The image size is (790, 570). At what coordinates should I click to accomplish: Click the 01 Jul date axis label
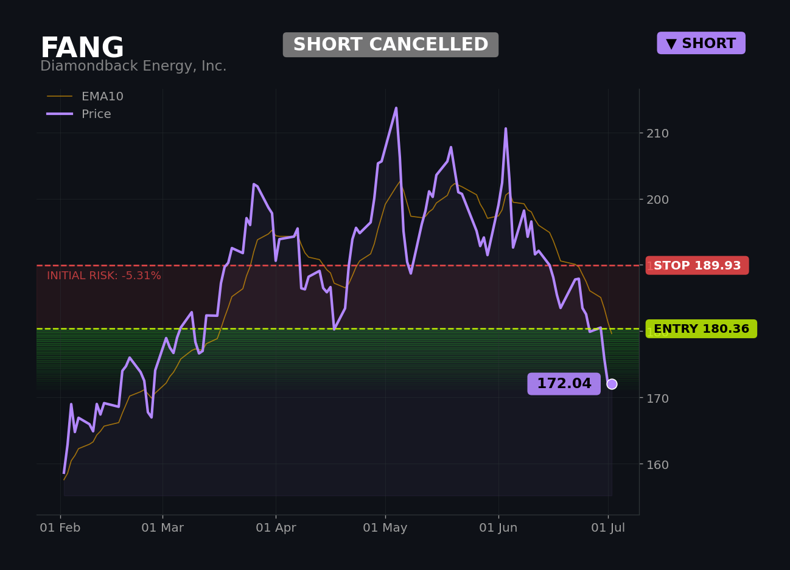pos(609,528)
